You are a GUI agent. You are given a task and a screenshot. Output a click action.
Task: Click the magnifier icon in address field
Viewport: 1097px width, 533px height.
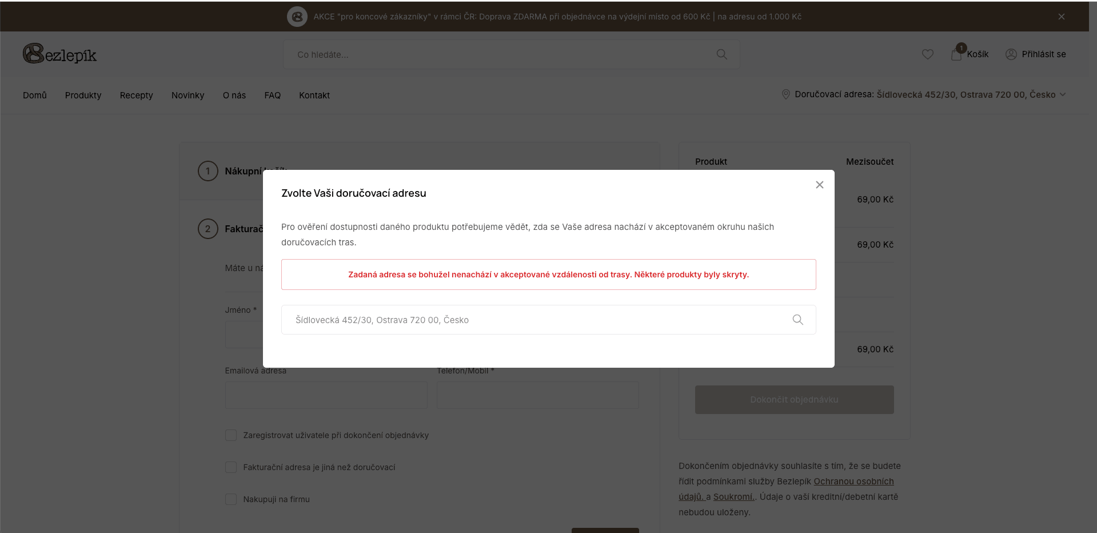tap(797, 320)
